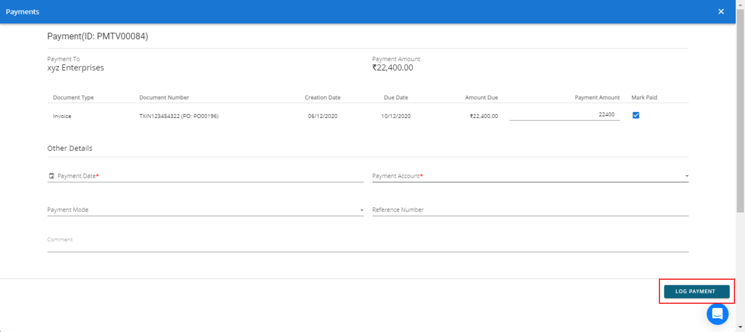The image size is (745, 332).
Task: Click the Amount Due column header
Action: 481,98
